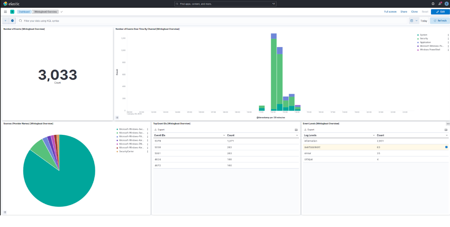Click the add filter plus icon

(12, 21)
